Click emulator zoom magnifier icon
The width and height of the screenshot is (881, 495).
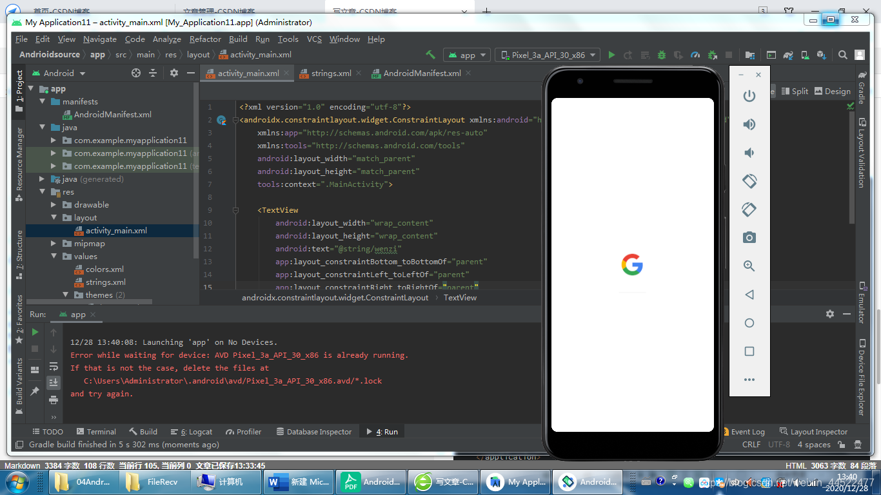point(749,266)
